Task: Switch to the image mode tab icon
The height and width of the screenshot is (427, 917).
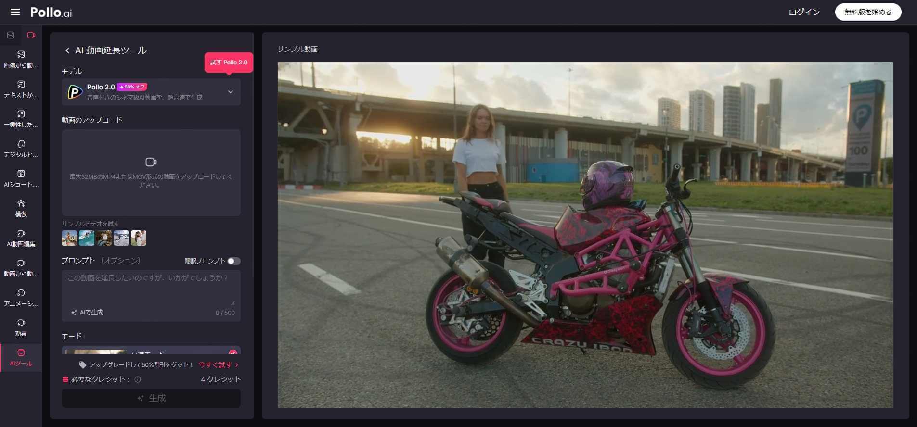Action: click(11, 35)
